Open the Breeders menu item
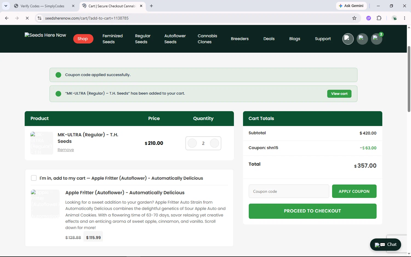Viewport: 411px width, 257px height. [x=239, y=39]
